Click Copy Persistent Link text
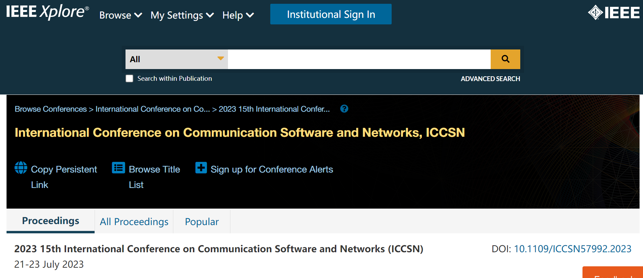 (x=64, y=177)
